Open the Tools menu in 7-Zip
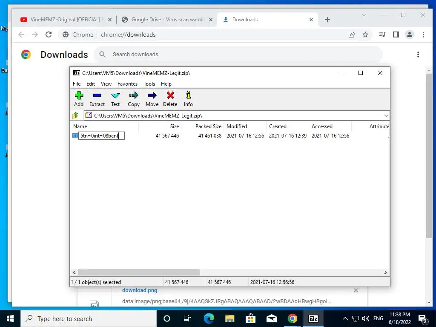The width and height of the screenshot is (436, 327). pyautogui.click(x=149, y=84)
